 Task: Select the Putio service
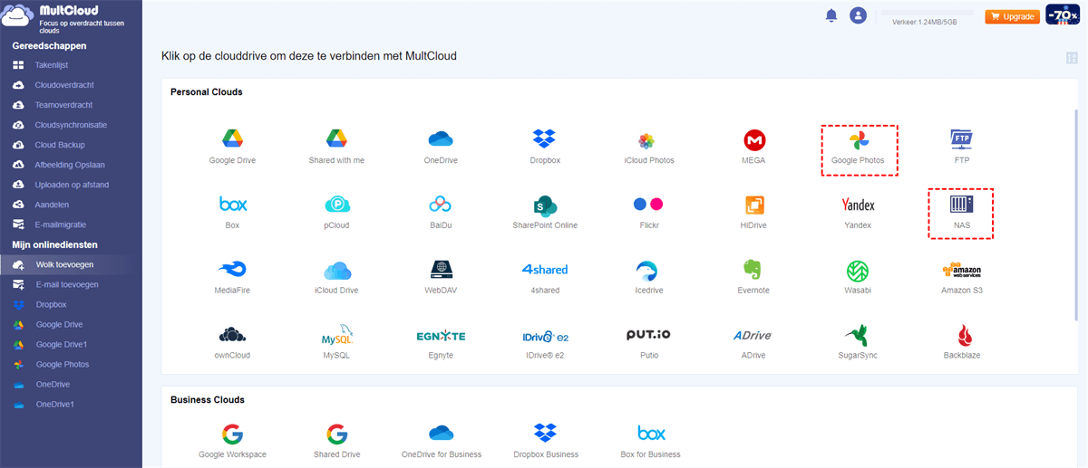pos(648,335)
